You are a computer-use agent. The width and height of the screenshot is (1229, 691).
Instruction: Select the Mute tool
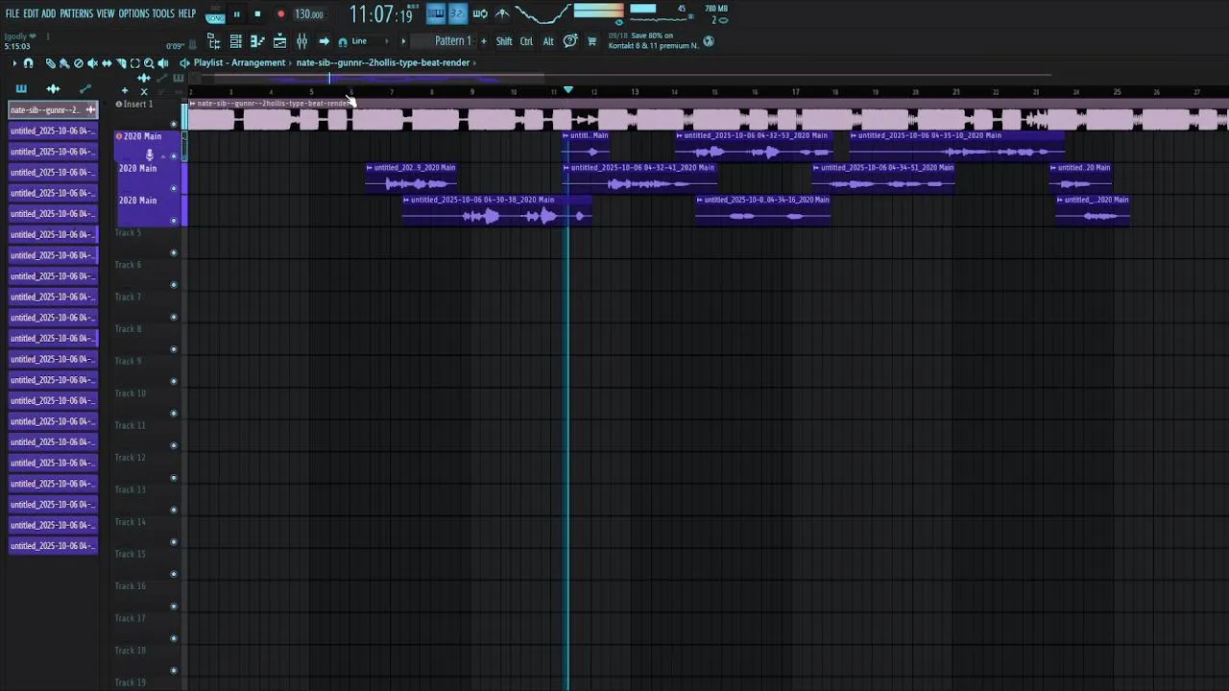pos(92,62)
